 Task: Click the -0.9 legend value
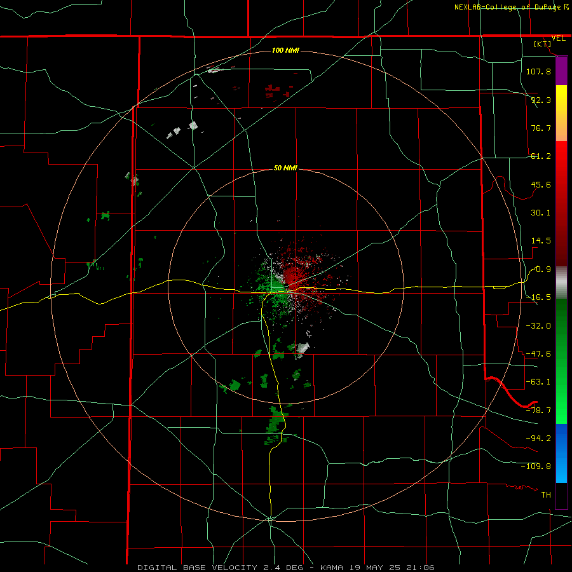coord(541,269)
